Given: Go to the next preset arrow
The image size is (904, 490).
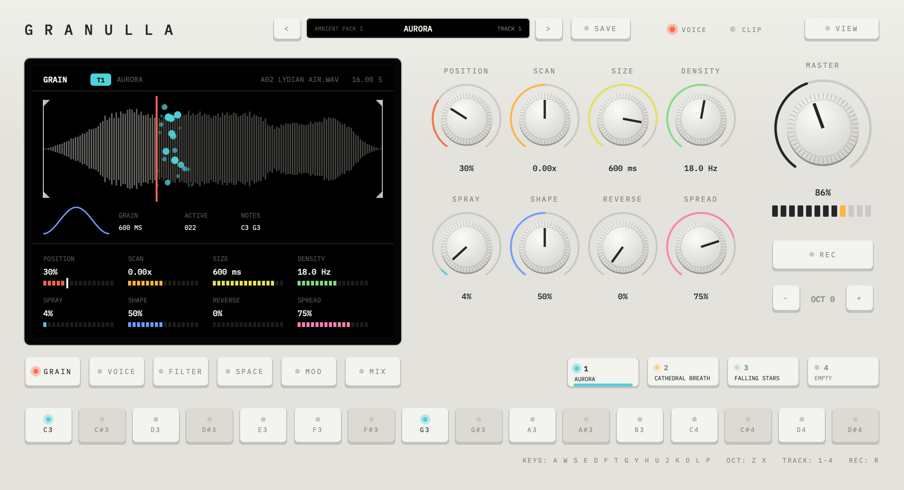Looking at the screenshot, I should click(549, 29).
